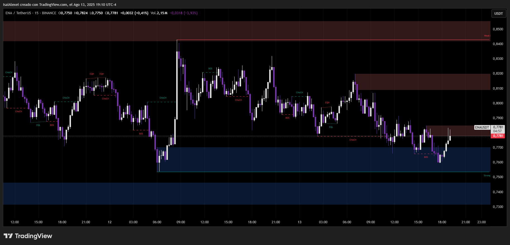The image size is (510, 245).
Task: Click the IsaiAlexei TradingView.com header text
Action: pyautogui.click(x=59, y=4)
